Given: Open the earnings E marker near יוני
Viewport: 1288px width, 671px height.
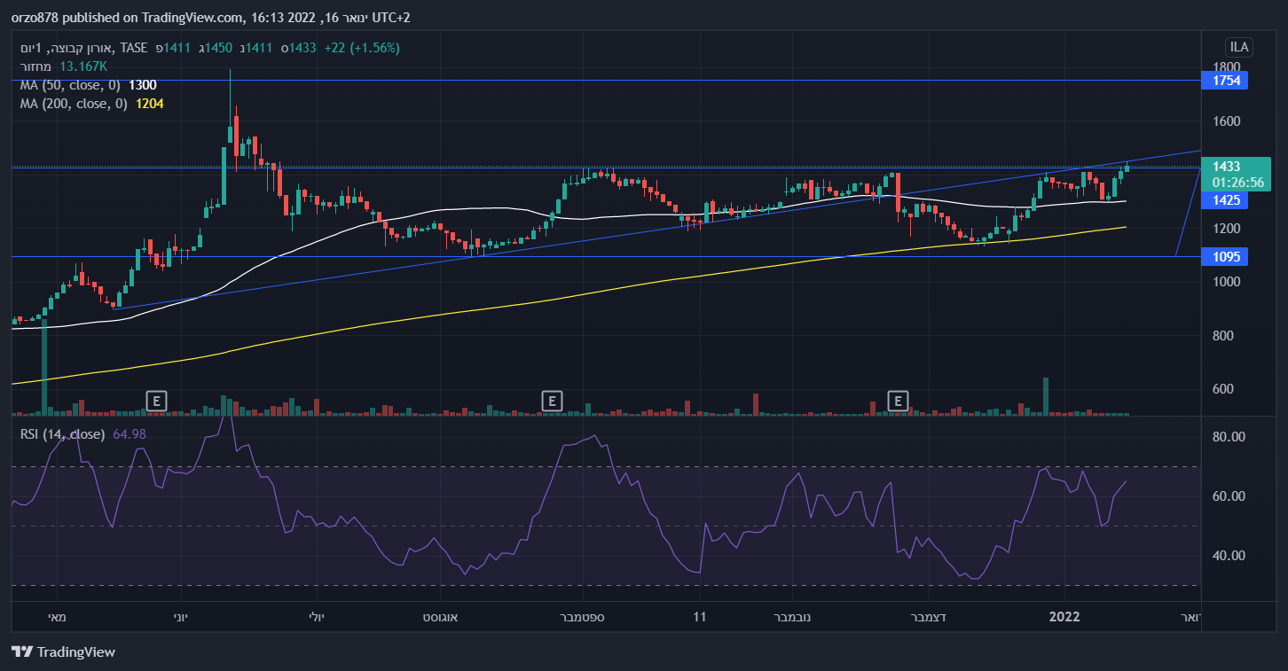Looking at the screenshot, I should (156, 402).
